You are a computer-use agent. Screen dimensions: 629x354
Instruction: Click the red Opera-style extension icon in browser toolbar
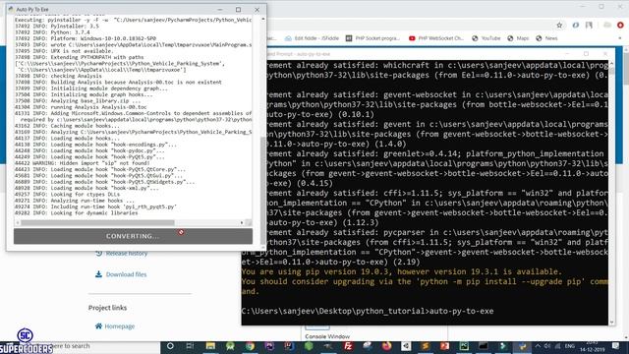click(x=620, y=26)
